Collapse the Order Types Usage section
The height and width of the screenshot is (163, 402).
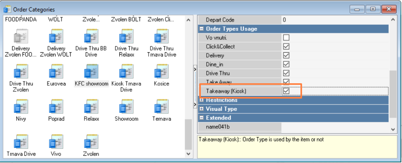tap(201, 29)
